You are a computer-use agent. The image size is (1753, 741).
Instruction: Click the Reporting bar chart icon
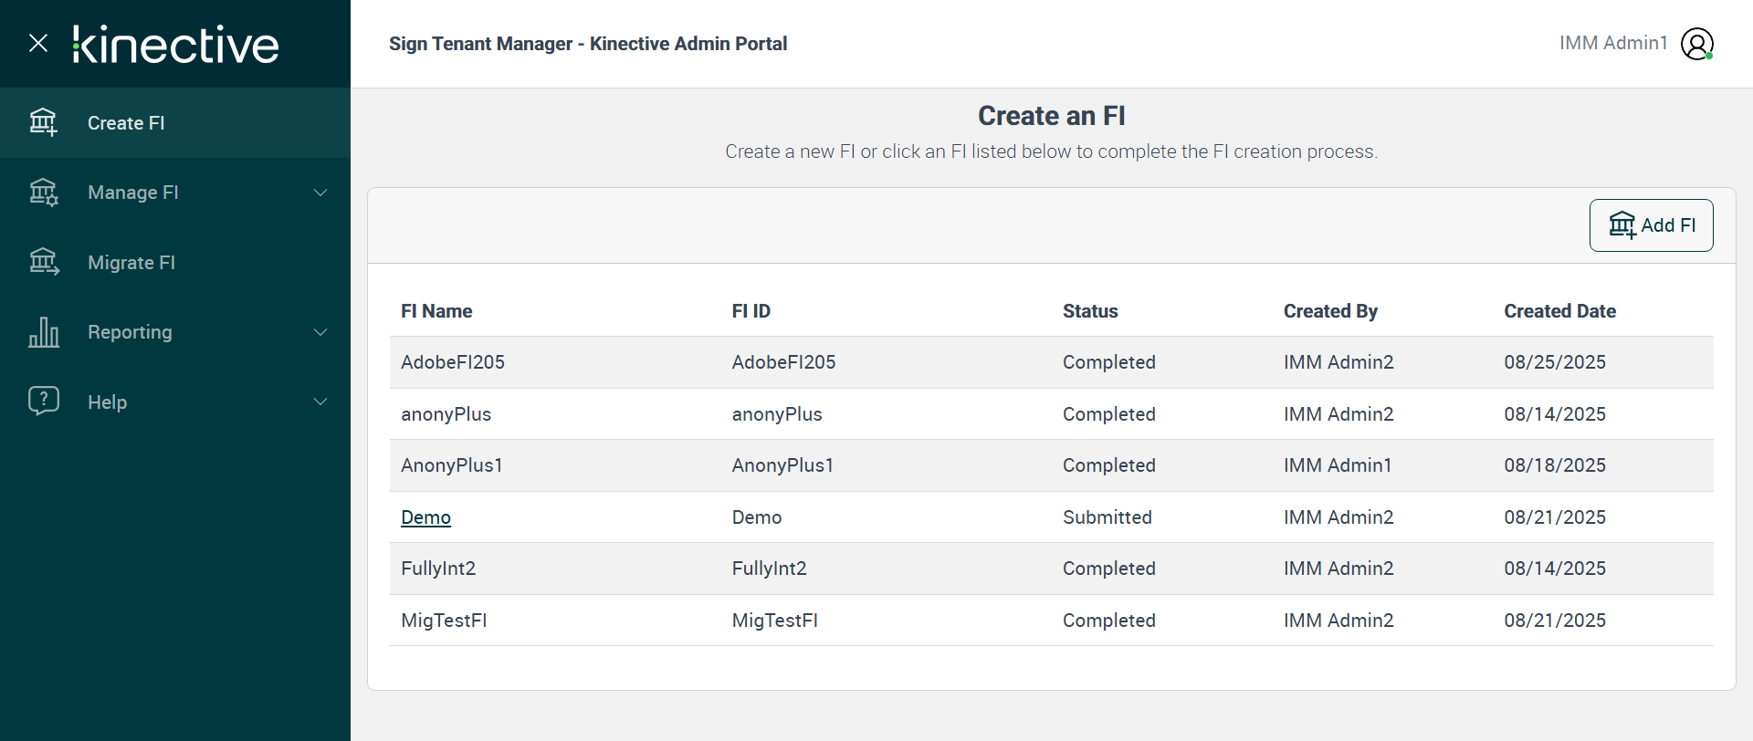[43, 332]
